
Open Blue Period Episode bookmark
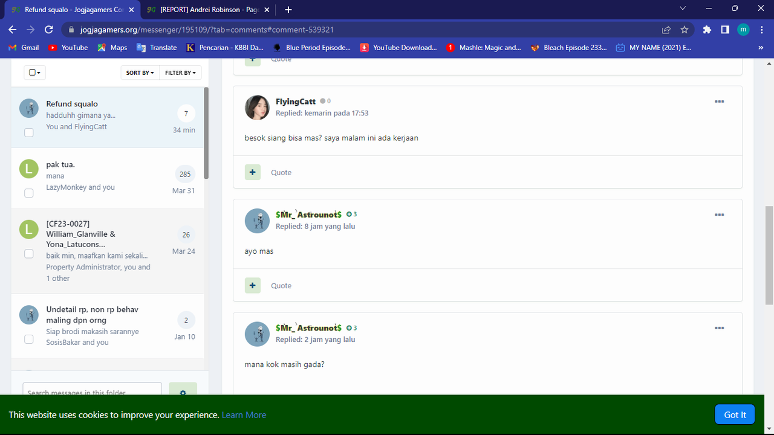(311, 47)
